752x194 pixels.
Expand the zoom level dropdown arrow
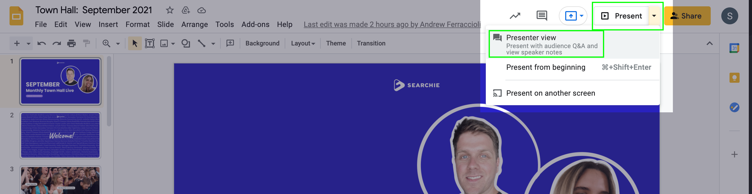[x=118, y=44]
